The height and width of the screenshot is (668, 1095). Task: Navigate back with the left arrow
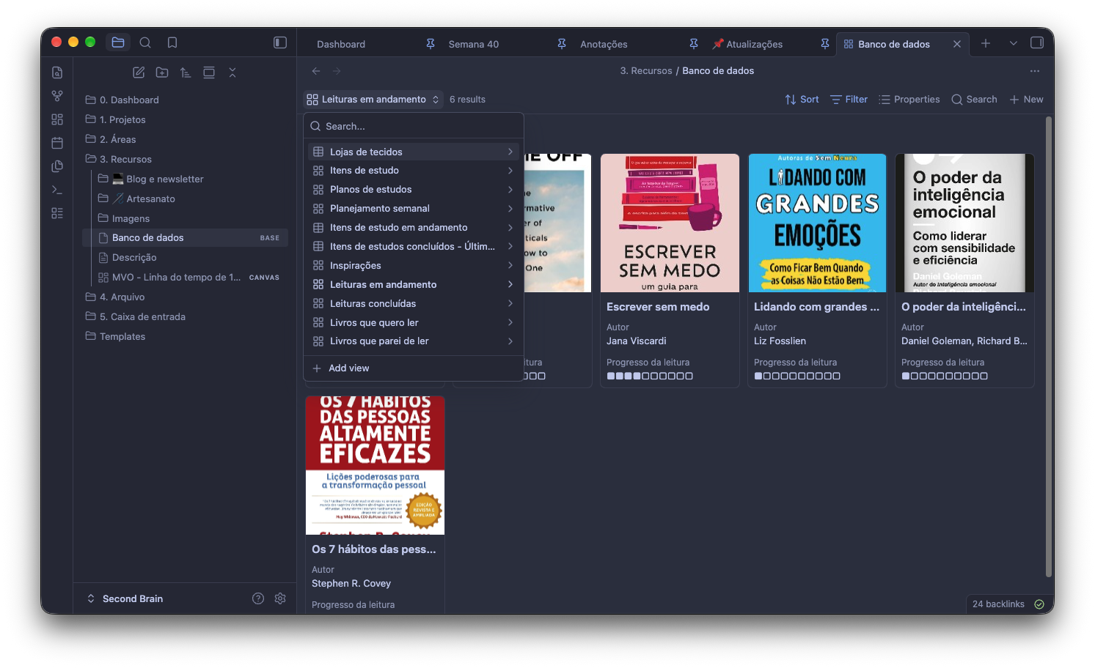tap(316, 71)
